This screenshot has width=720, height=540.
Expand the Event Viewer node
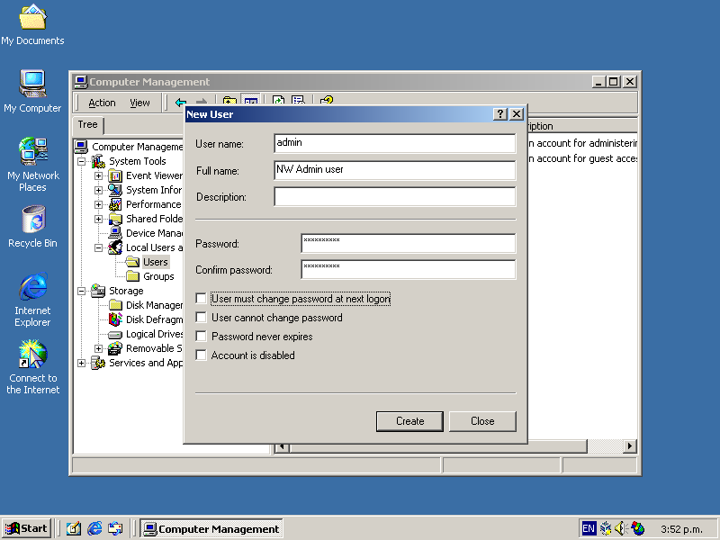(98, 175)
